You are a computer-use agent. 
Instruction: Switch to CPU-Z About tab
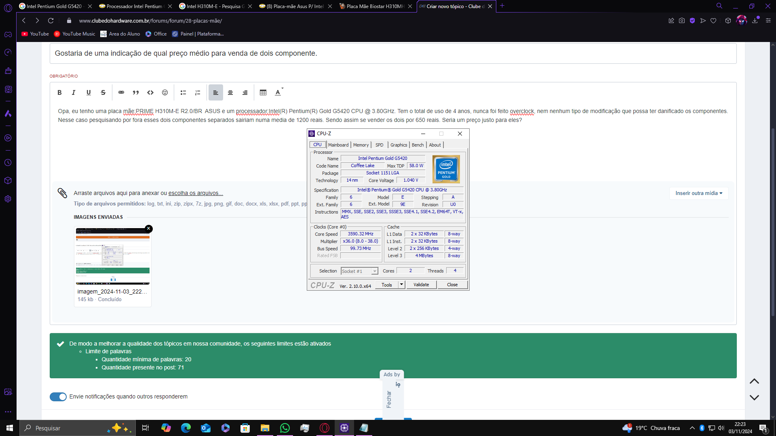(435, 145)
